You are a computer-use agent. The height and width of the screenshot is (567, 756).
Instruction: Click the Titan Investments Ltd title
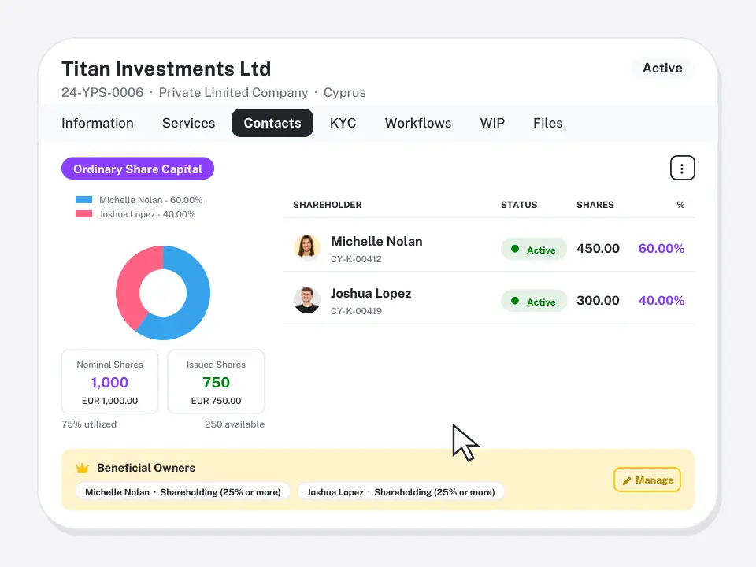pos(166,69)
